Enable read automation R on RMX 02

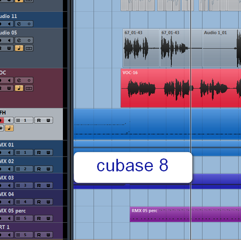[39, 169]
